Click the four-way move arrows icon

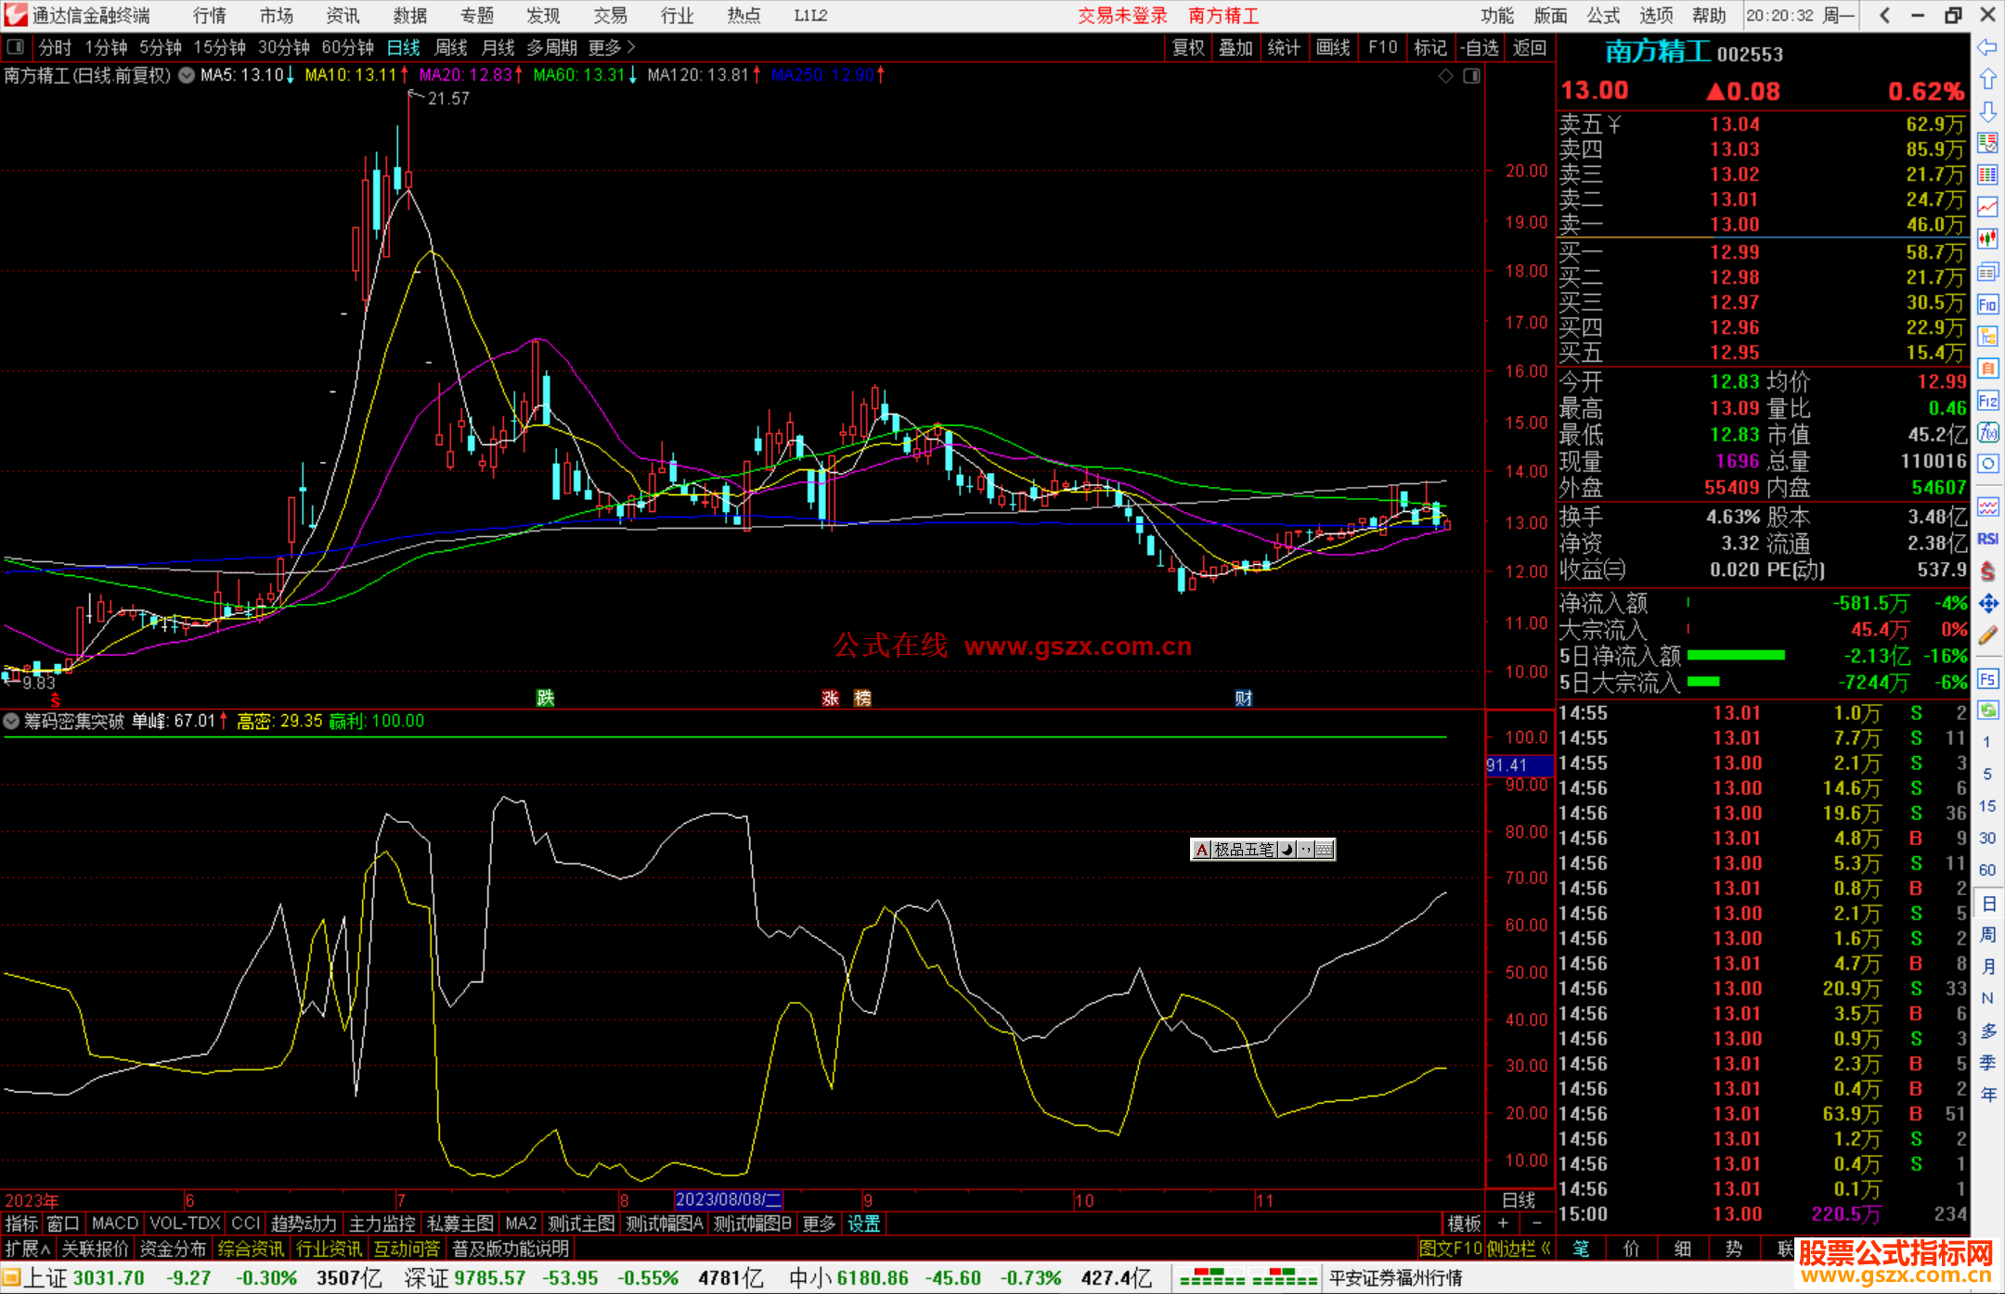pyautogui.click(x=1987, y=604)
